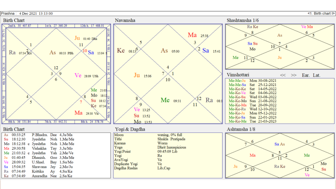336x189 pixels.
Task: Click the 'Navamsha' chart title
Action: pos(125,20)
